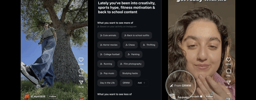This screenshot has width=256, height=100.
Task: Follow lil_wyatt838
Action: point(53,96)
